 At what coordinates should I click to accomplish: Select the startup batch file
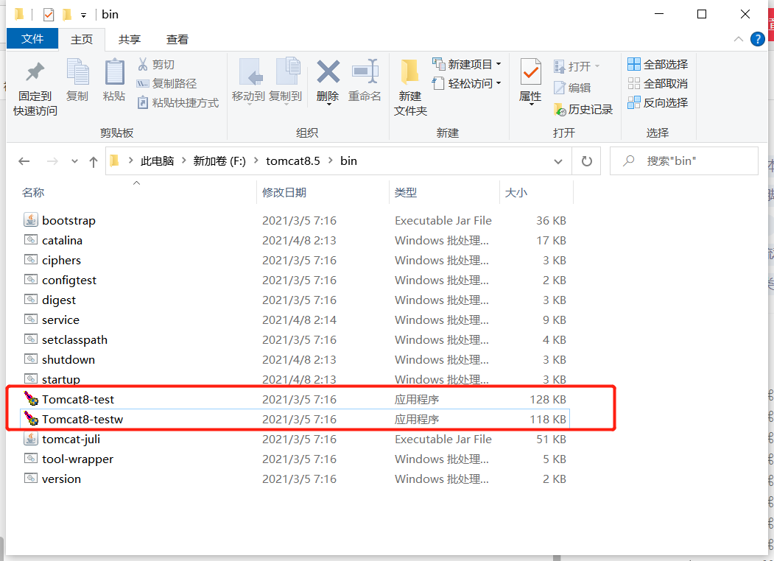pyautogui.click(x=295, y=379)
